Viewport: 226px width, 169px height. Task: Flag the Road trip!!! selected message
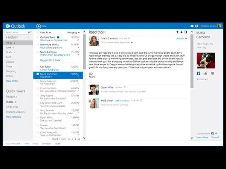point(78,77)
